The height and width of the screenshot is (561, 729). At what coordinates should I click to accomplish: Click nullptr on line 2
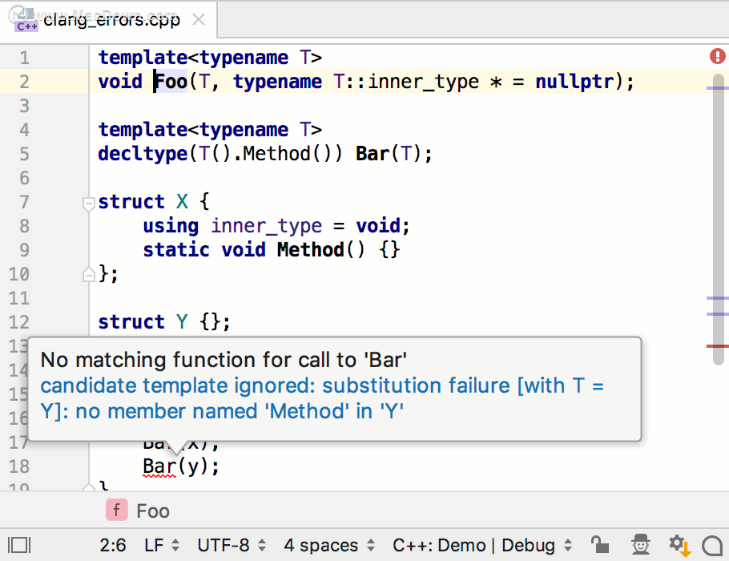tap(574, 82)
